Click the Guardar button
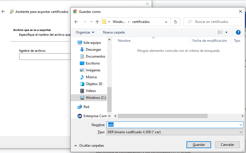 coord(199,145)
